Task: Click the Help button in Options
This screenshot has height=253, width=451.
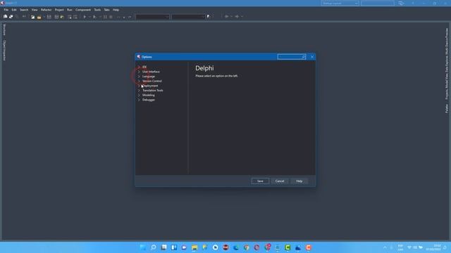Action: pos(299,181)
